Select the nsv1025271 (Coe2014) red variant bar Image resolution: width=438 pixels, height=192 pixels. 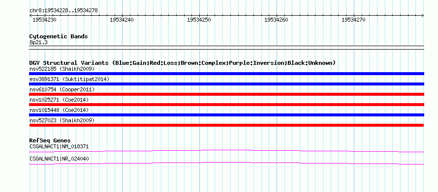[x=226, y=105]
